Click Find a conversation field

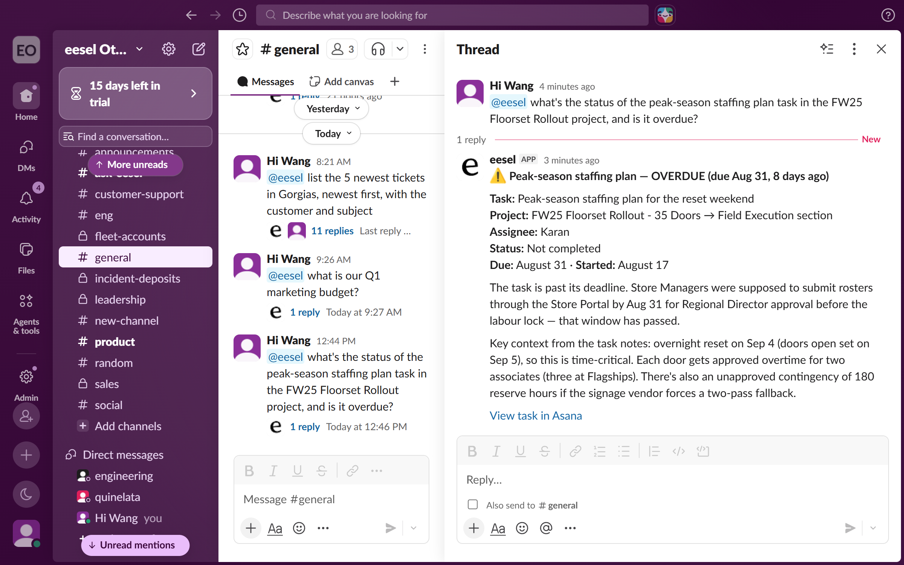(x=136, y=136)
